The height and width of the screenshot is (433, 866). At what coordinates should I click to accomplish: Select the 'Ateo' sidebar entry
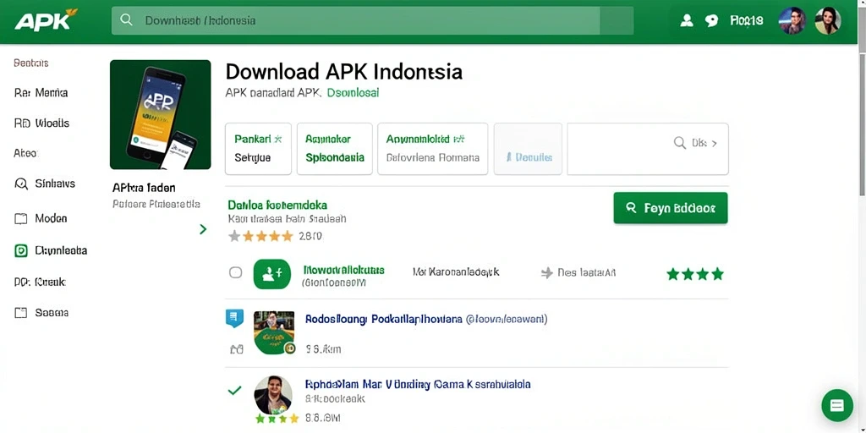tap(25, 153)
